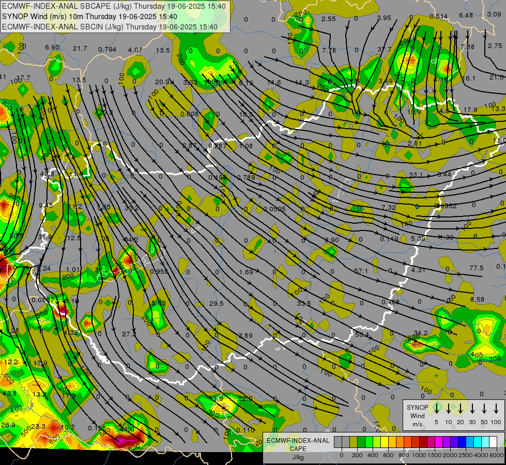Click the '4000' tick label in CAPE legend
The width and height of the screenshot is (506, 465).
click(x=481, y=455)
